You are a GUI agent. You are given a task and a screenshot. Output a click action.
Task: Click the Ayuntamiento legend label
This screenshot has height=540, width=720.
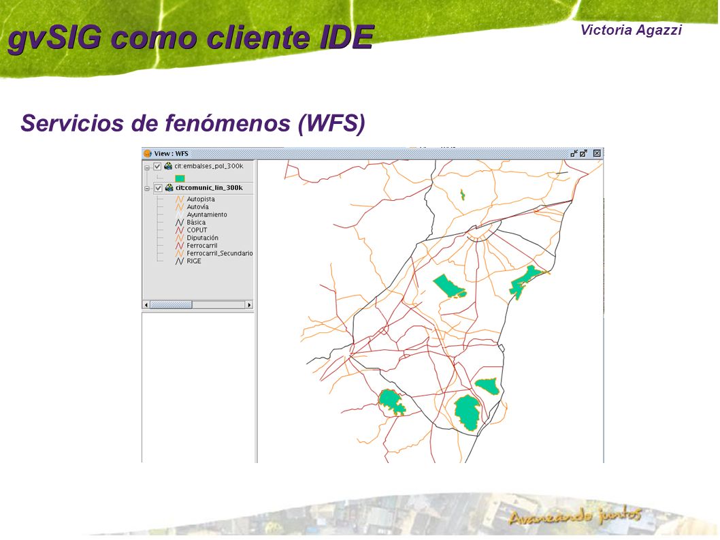click(x=207, y=215)
